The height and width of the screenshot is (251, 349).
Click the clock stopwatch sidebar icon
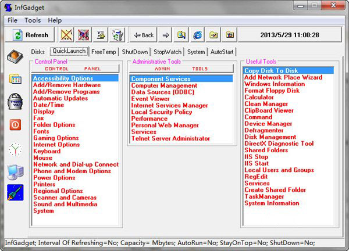point(15,149)
